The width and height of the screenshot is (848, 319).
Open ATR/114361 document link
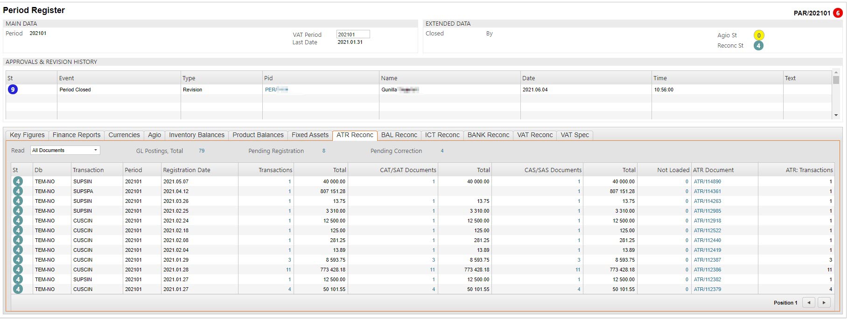pos(707,191)
